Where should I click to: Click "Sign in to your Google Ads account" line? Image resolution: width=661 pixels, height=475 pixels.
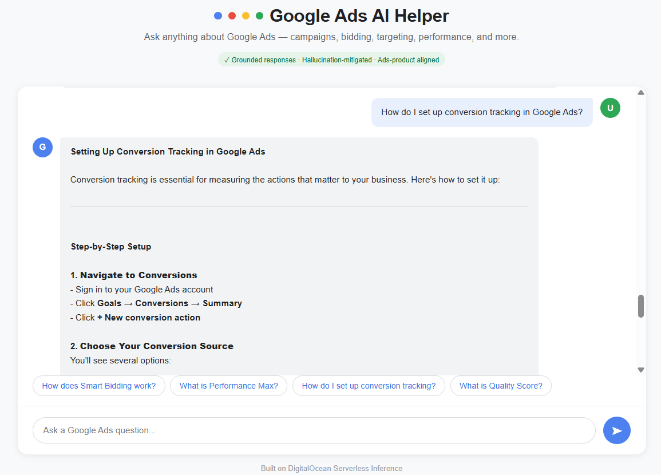(142, 290)
